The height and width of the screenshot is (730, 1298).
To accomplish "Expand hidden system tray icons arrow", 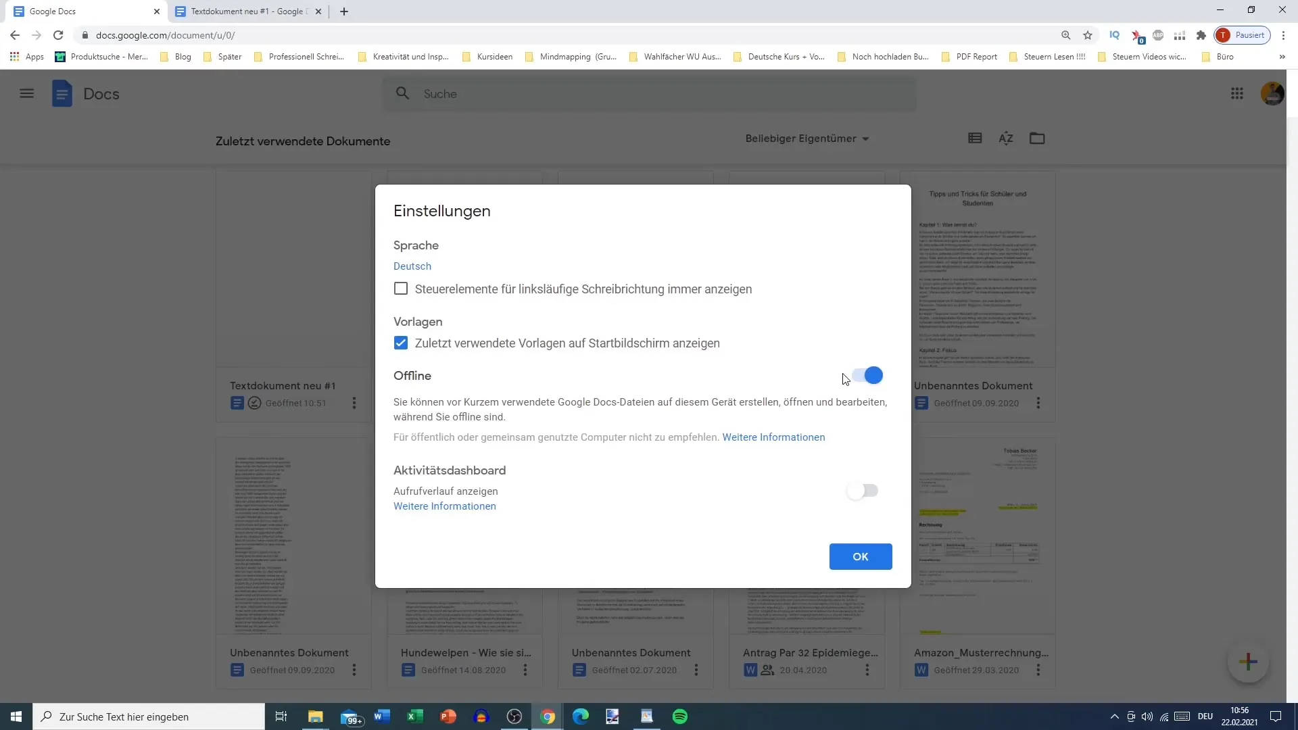I will (x=1114, y=716).
